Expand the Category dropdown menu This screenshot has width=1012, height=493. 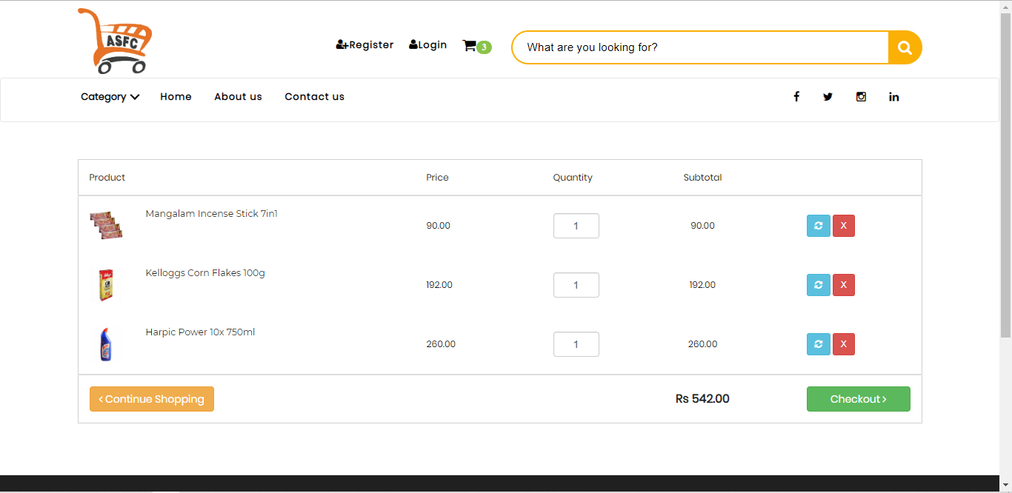(110, 96)
